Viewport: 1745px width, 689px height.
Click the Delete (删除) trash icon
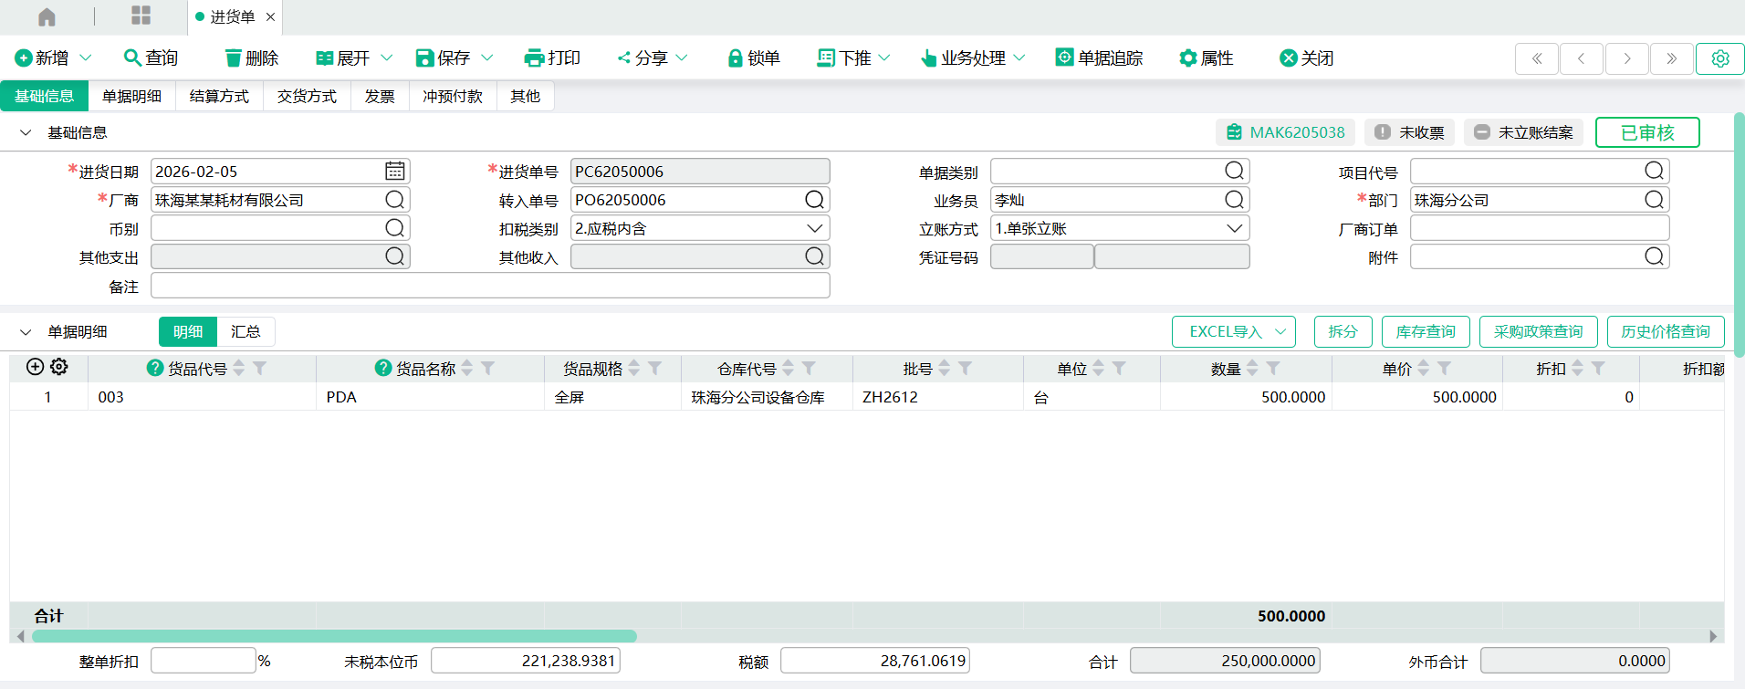click(x=234, y=58)
